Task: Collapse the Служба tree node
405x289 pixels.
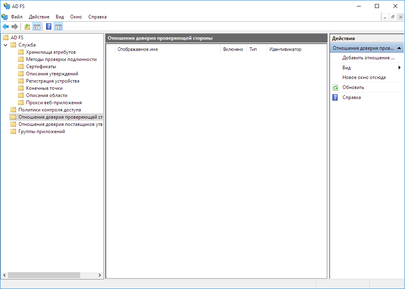Action: [5, 45]
